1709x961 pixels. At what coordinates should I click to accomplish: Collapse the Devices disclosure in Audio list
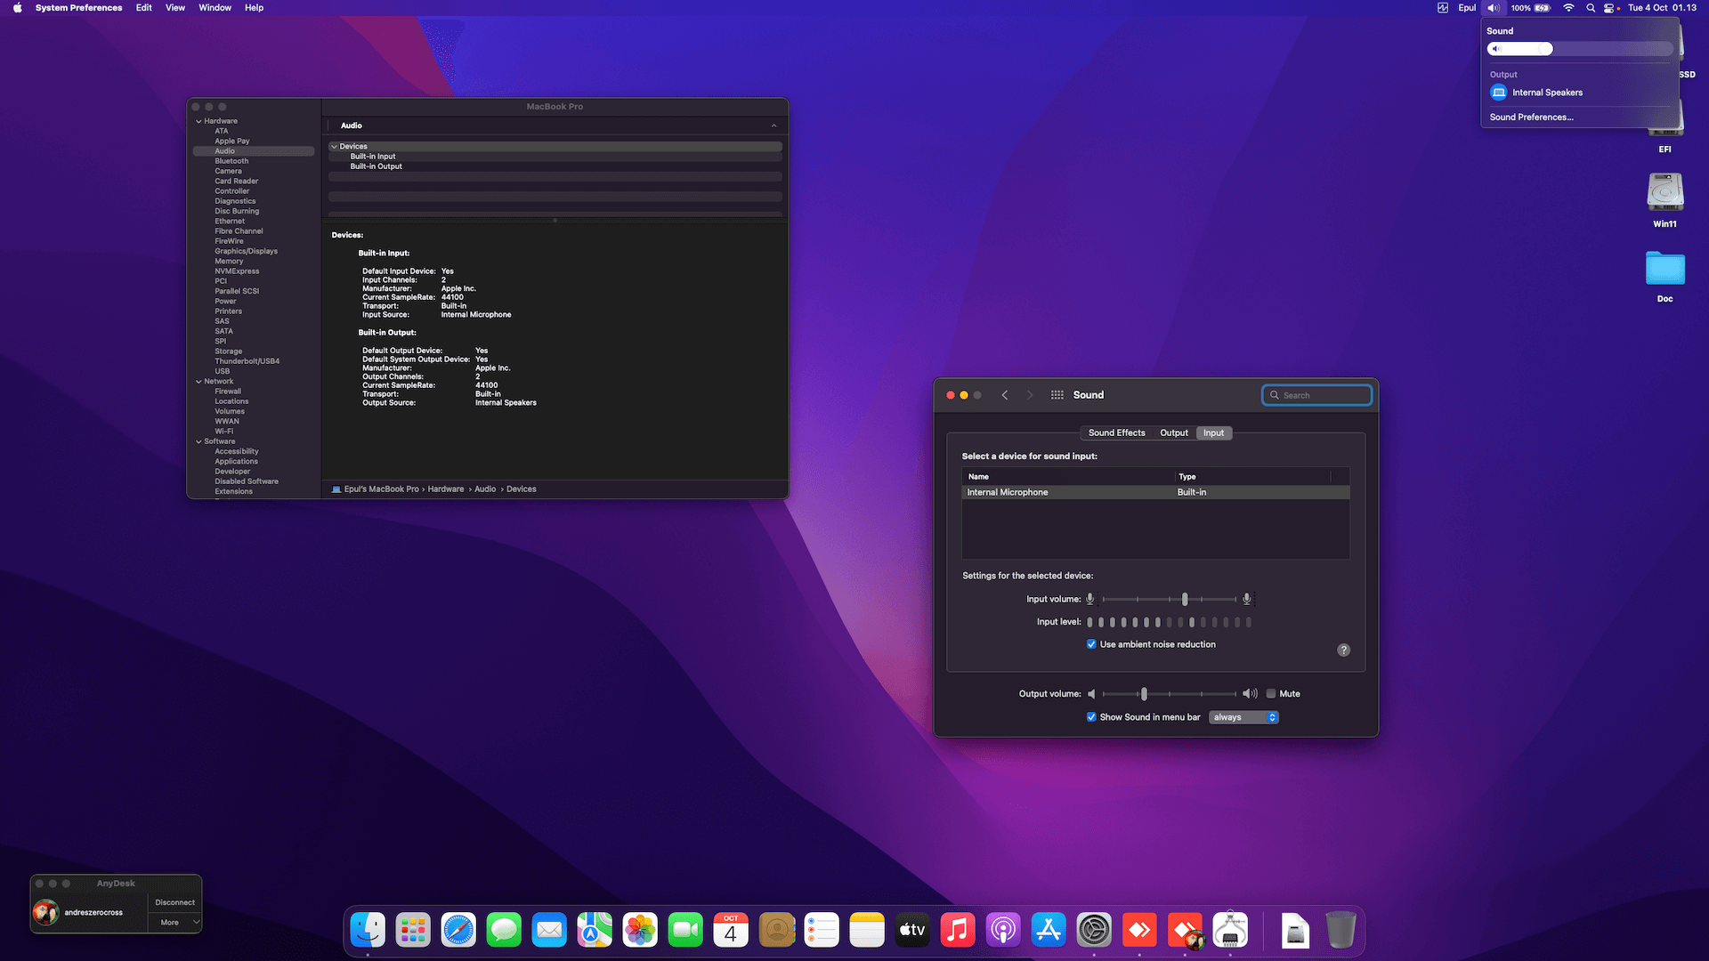(334, 147)
